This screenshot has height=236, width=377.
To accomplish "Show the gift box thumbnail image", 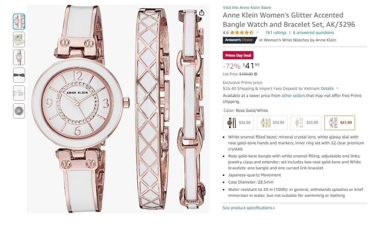I will coord(19,40).
